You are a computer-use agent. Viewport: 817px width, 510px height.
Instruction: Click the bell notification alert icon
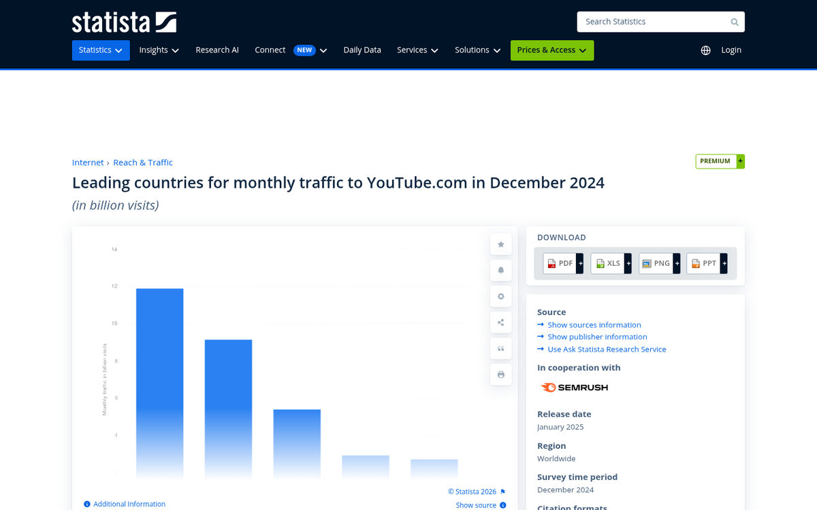pyautogui.click(x=500, y=270)
